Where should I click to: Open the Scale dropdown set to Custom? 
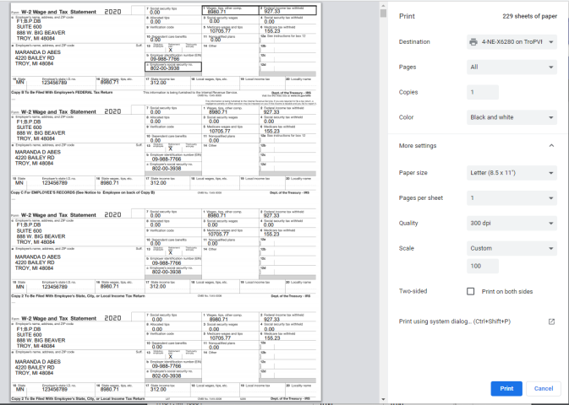pos(512,249)
